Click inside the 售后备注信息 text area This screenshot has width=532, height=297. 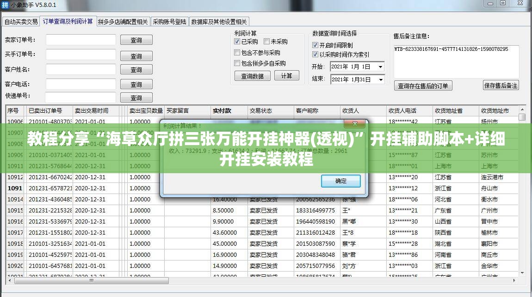tap(456, 61)
